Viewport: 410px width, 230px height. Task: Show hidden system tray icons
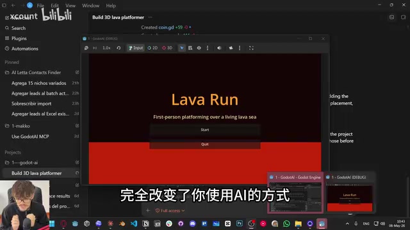[x=347, y=224]
